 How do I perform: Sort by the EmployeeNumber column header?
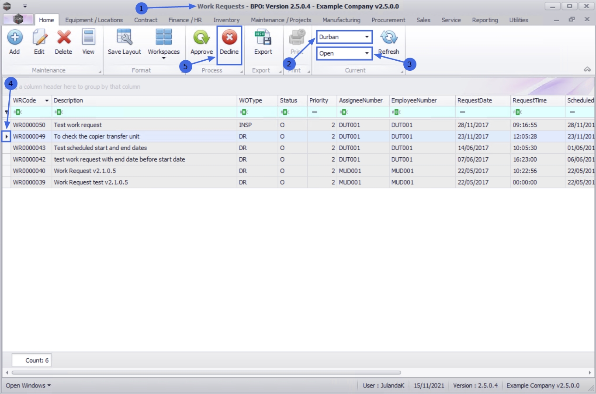(x=422, y=100)
